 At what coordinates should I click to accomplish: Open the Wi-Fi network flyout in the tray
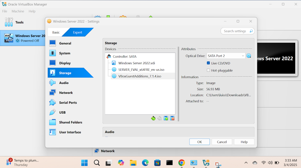(264, 163)
